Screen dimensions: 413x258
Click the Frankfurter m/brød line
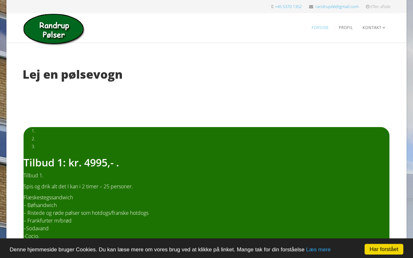tap(47, 221)
